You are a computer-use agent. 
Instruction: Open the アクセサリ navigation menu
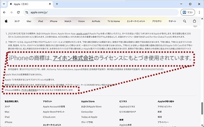pyautogui.click(x=157, y=21)
